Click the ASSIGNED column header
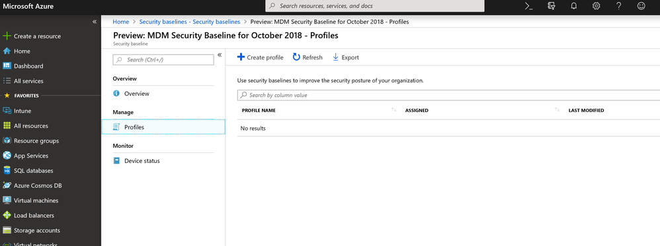This screenshot has height=246, width=660. pyautogui.click(x=417, y=110)
